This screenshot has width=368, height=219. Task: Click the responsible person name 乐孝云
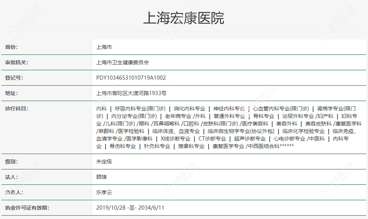coord(104,192)
